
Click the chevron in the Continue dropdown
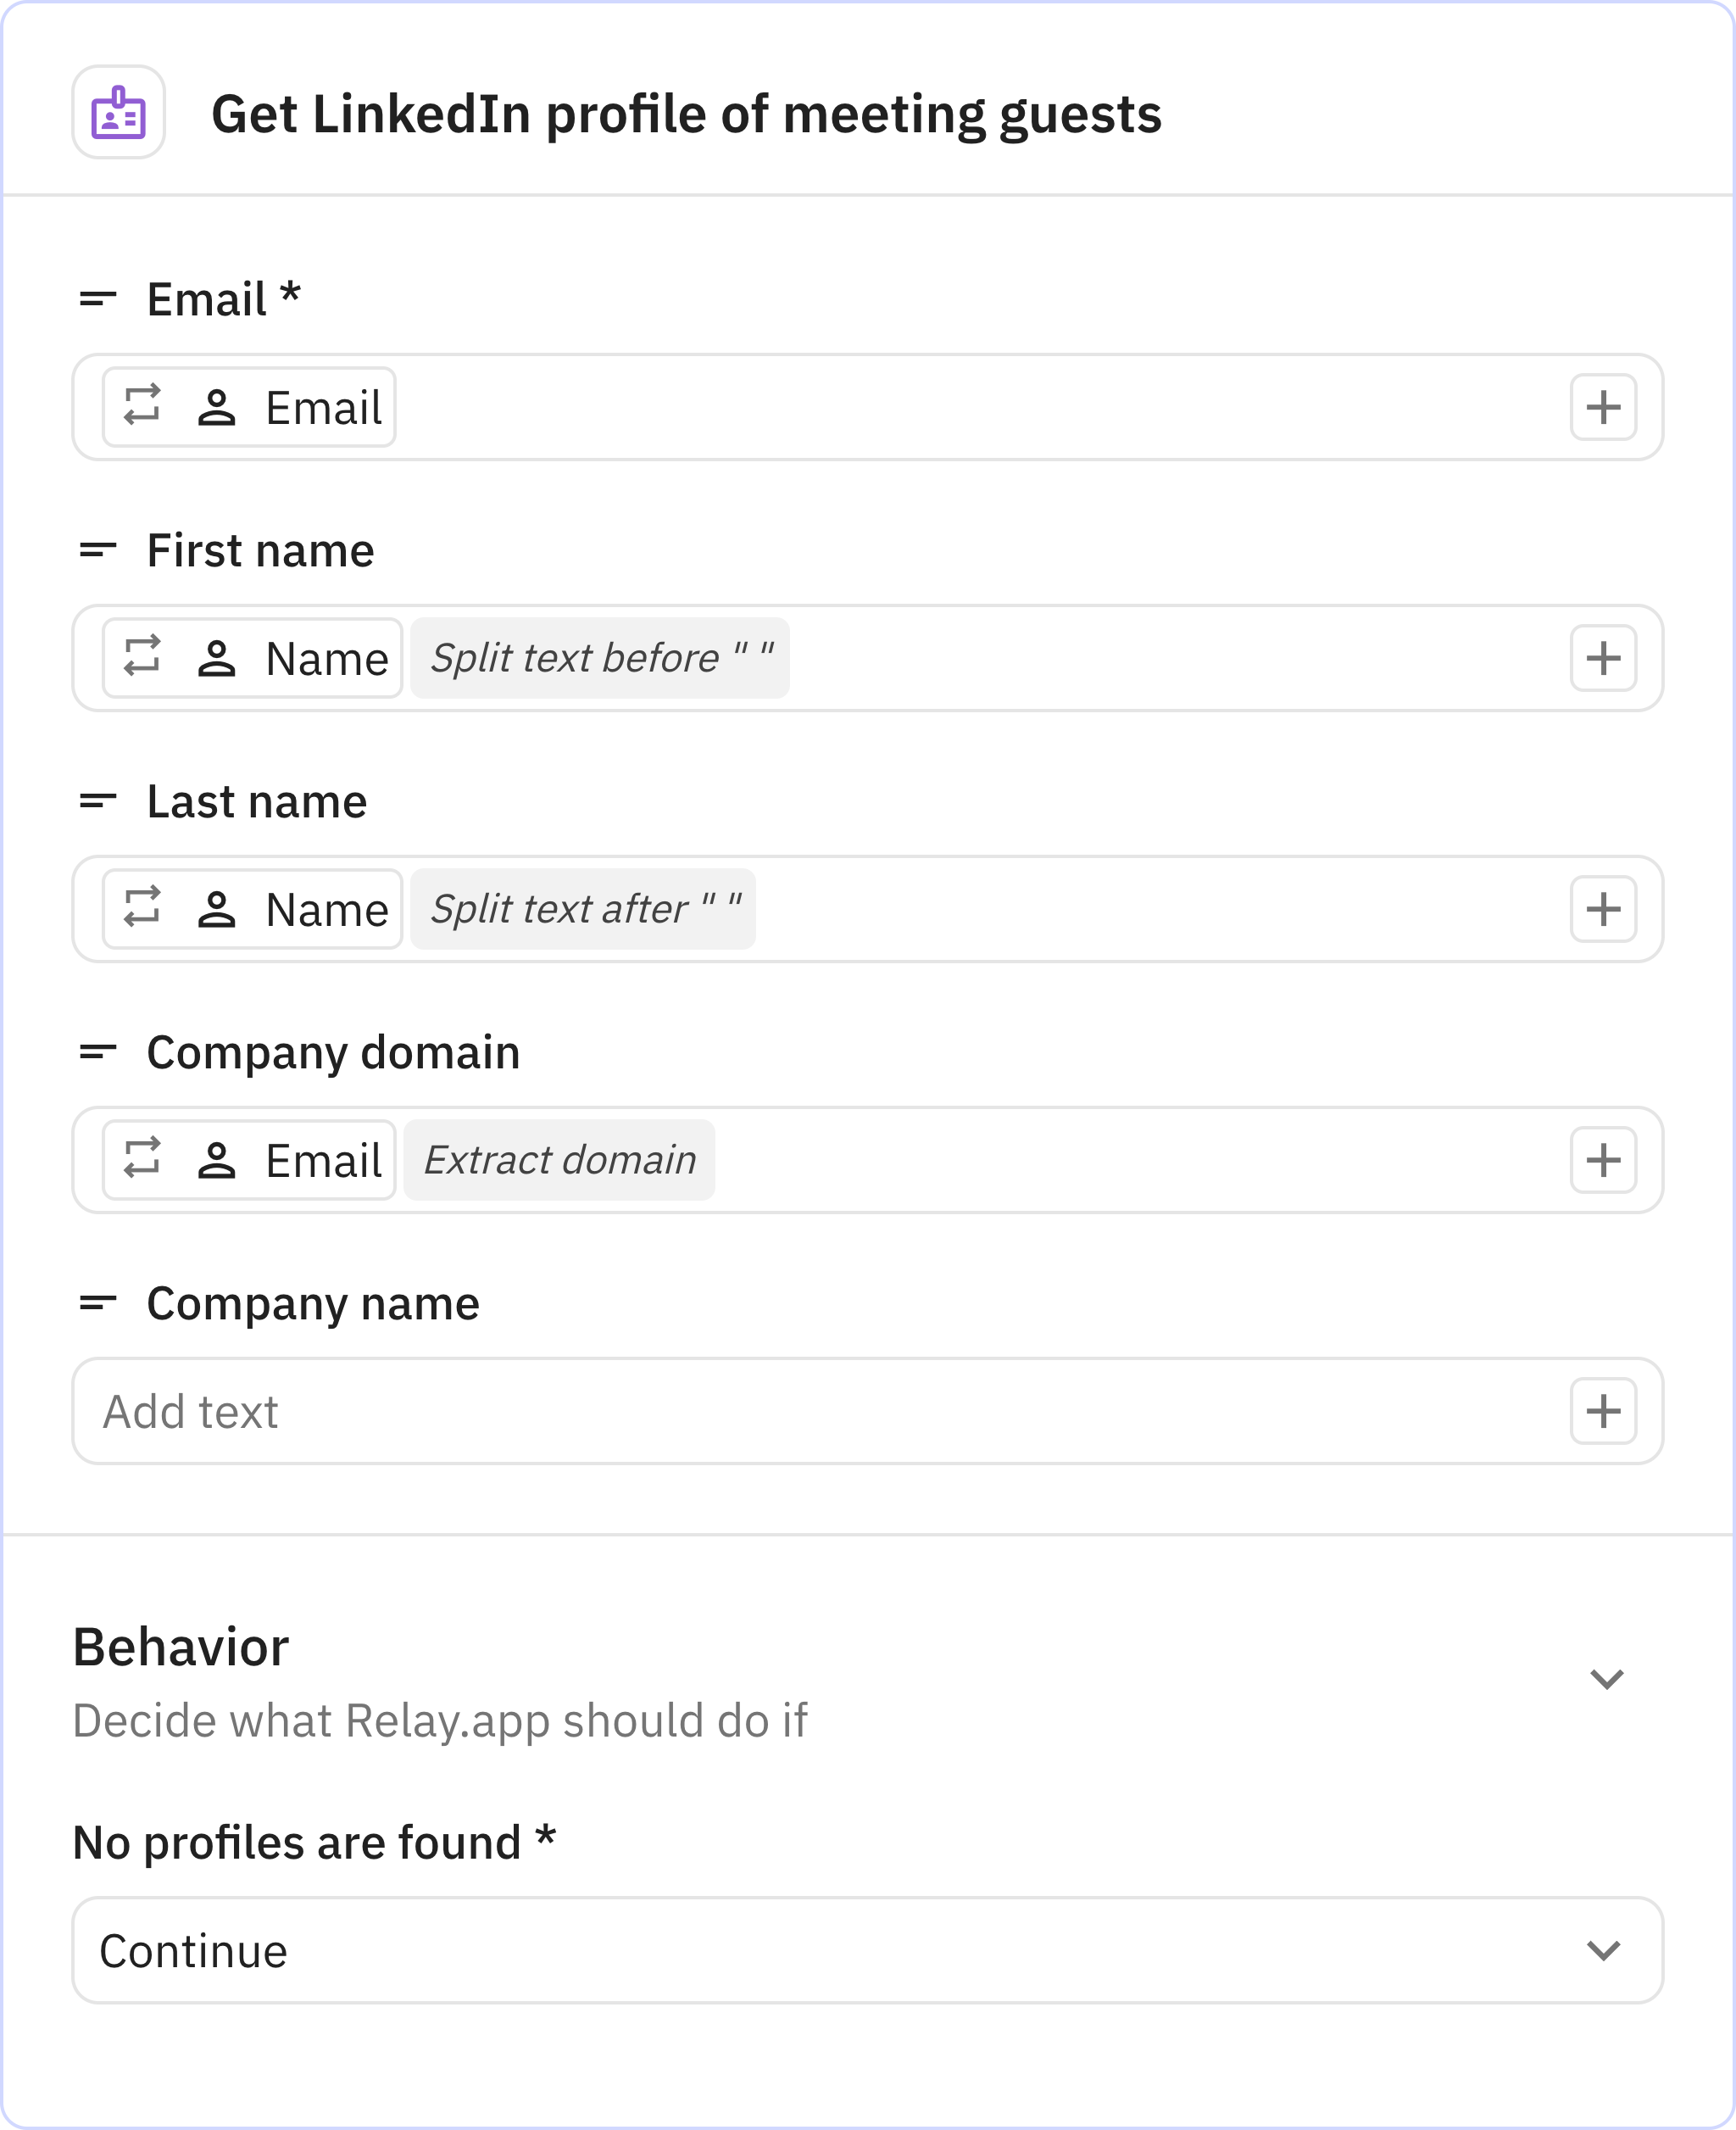pyautogui.click(x=1603, y=1951)
